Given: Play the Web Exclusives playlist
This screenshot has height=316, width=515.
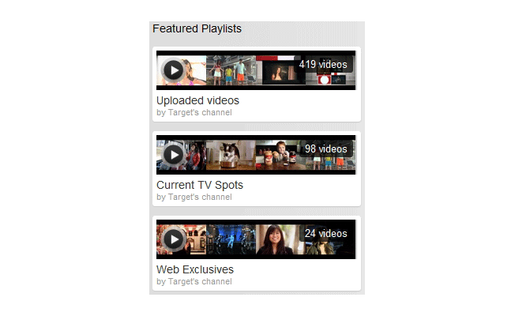Looking at the screenshot, I should point(174,239).
